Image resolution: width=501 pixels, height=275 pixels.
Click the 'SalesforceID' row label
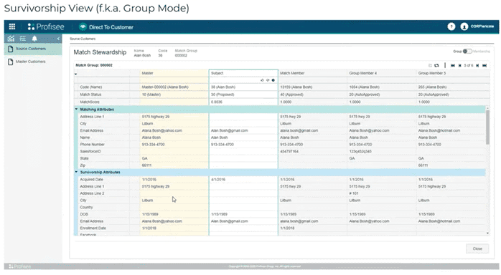point(90,151)
